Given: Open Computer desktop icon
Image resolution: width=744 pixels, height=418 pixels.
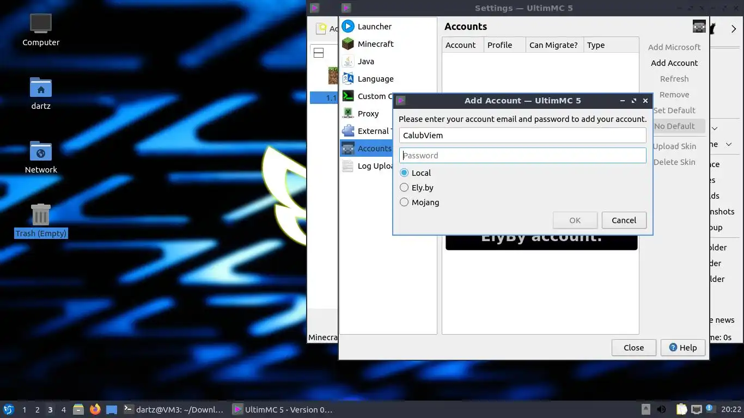Looking at the screenshot, I should click(41, 29).
